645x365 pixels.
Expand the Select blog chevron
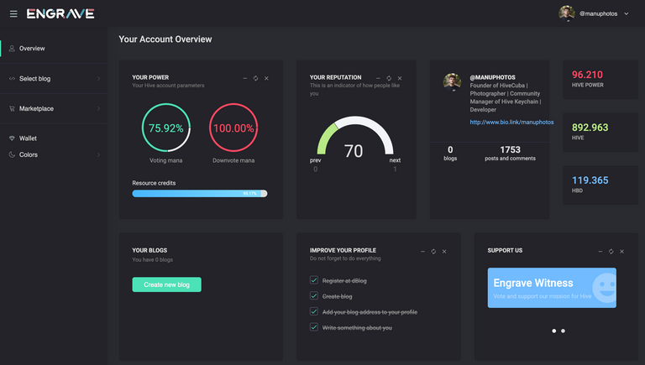98,79
